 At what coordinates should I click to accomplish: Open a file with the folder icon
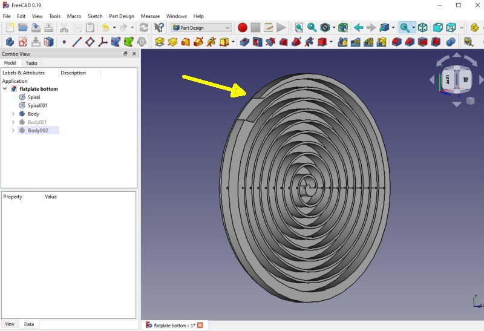23,28
